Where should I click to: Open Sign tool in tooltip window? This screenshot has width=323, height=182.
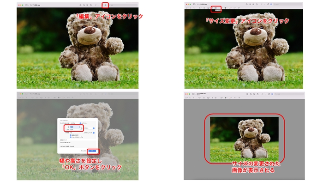click(209, 8)
